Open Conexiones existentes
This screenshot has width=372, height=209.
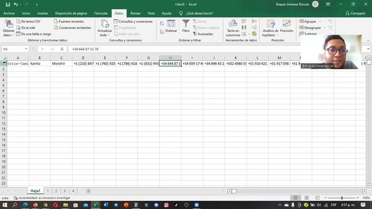(73, 28)
